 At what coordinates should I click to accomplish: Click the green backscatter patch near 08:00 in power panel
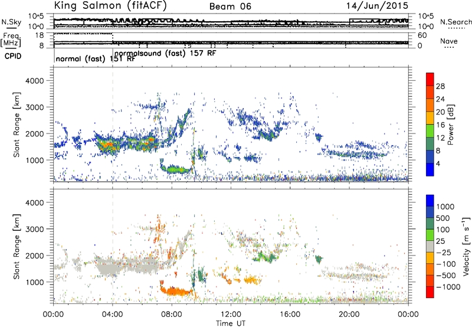(175, 169)
